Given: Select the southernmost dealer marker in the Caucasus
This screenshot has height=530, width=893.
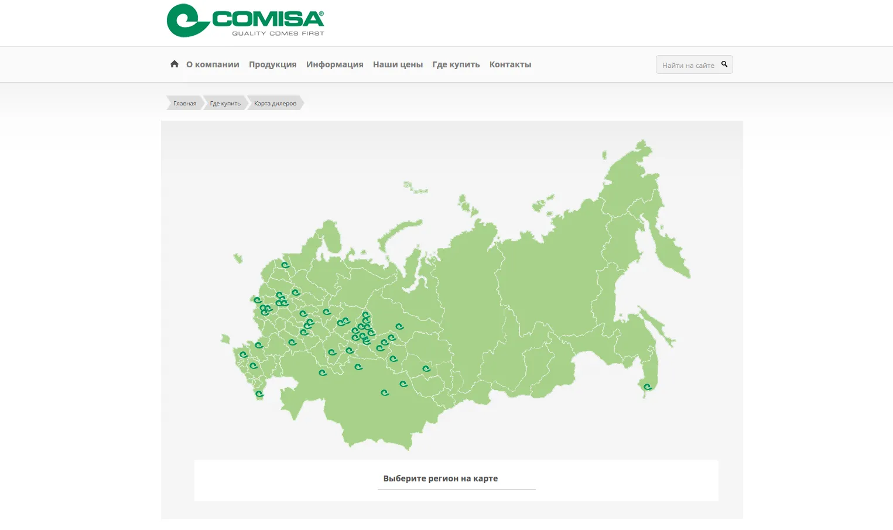Looking at the screenshot, I should coord(259,394).
